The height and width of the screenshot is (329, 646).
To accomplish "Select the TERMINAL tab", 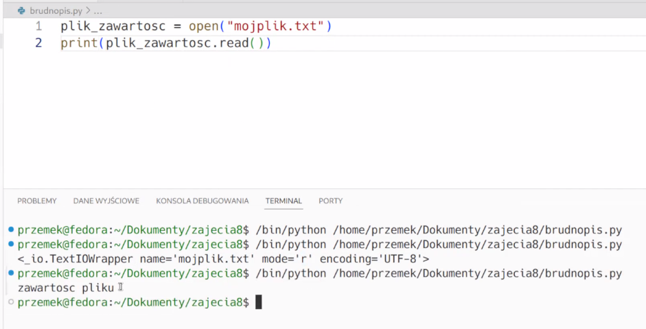I will pyautogui.click(x=284, y=201).
